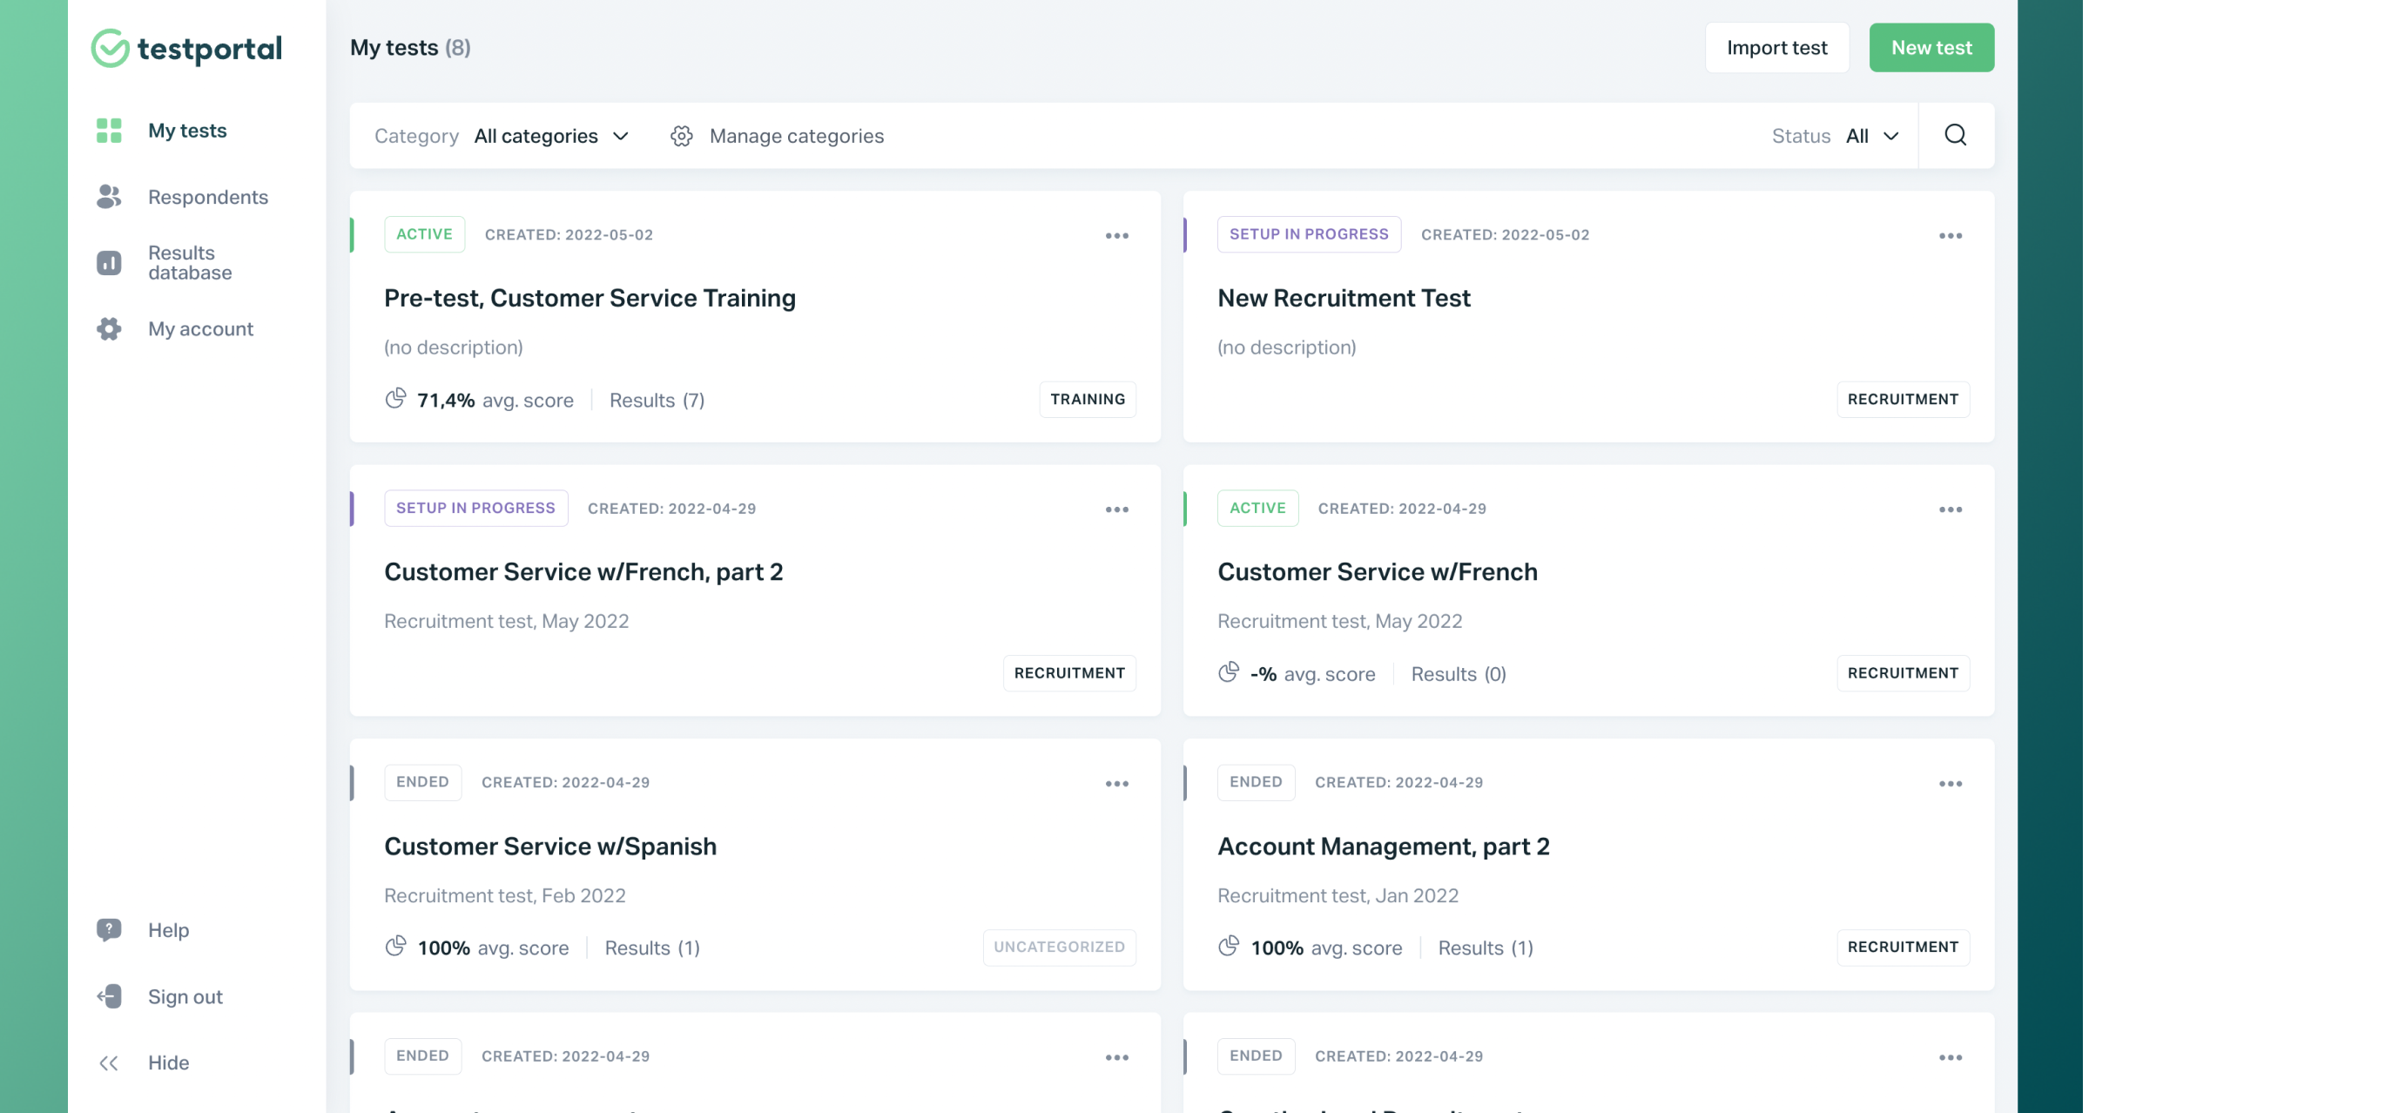Click the New test button
The width and height of the screenshot is (2399, 1113).
(x=1931, y=46)
